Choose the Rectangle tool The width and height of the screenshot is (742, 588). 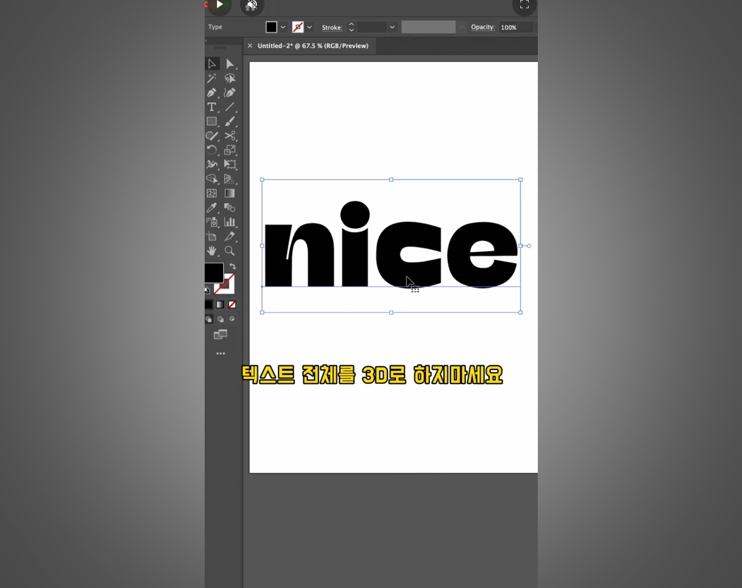coord(211,122)
